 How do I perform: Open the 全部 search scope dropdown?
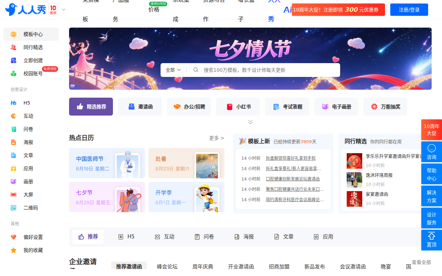pyautogui.click(x=173, y=70)
